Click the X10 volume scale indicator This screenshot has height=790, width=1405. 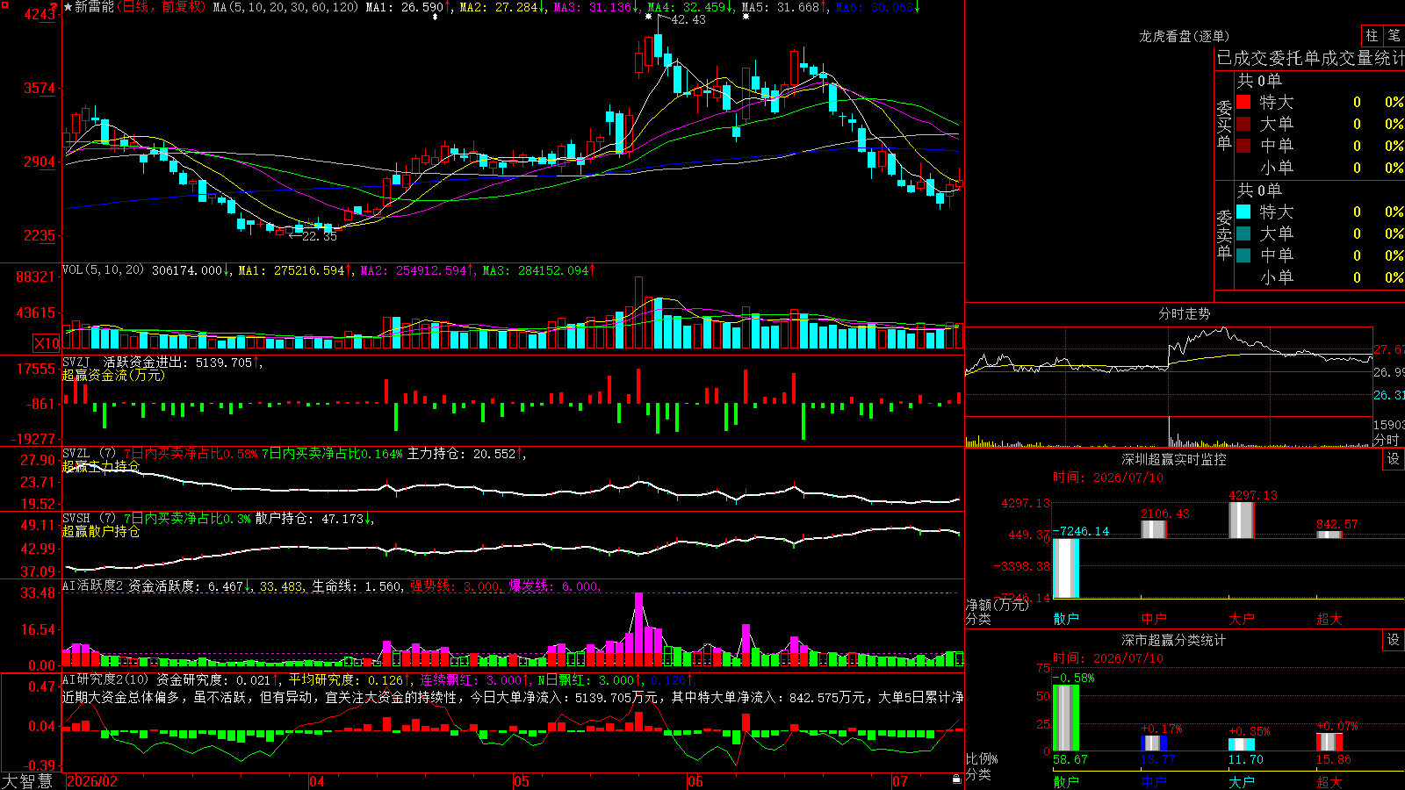point(47,343)
